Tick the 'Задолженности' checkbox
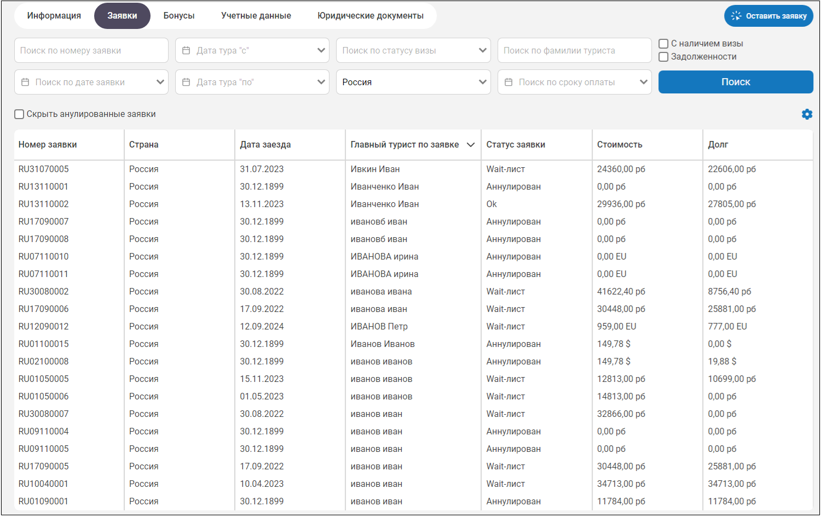 click(663, 57)
